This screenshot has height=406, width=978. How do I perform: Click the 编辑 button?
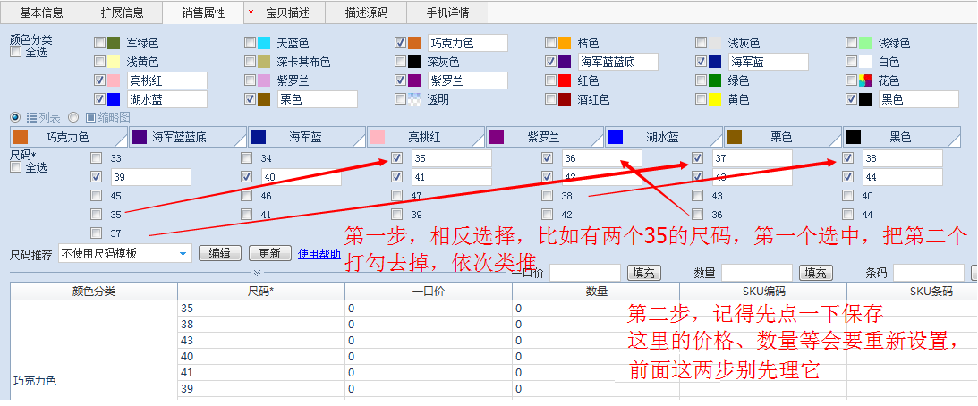pyautogui.click(x=219, y=254)
